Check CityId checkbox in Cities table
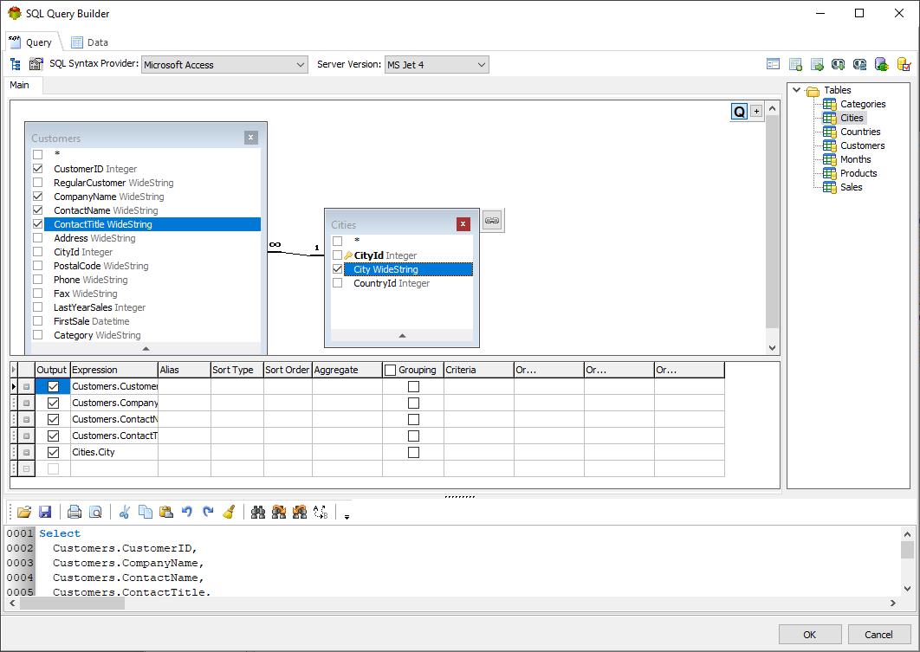 pyautogui.click(x=337, y=255)
